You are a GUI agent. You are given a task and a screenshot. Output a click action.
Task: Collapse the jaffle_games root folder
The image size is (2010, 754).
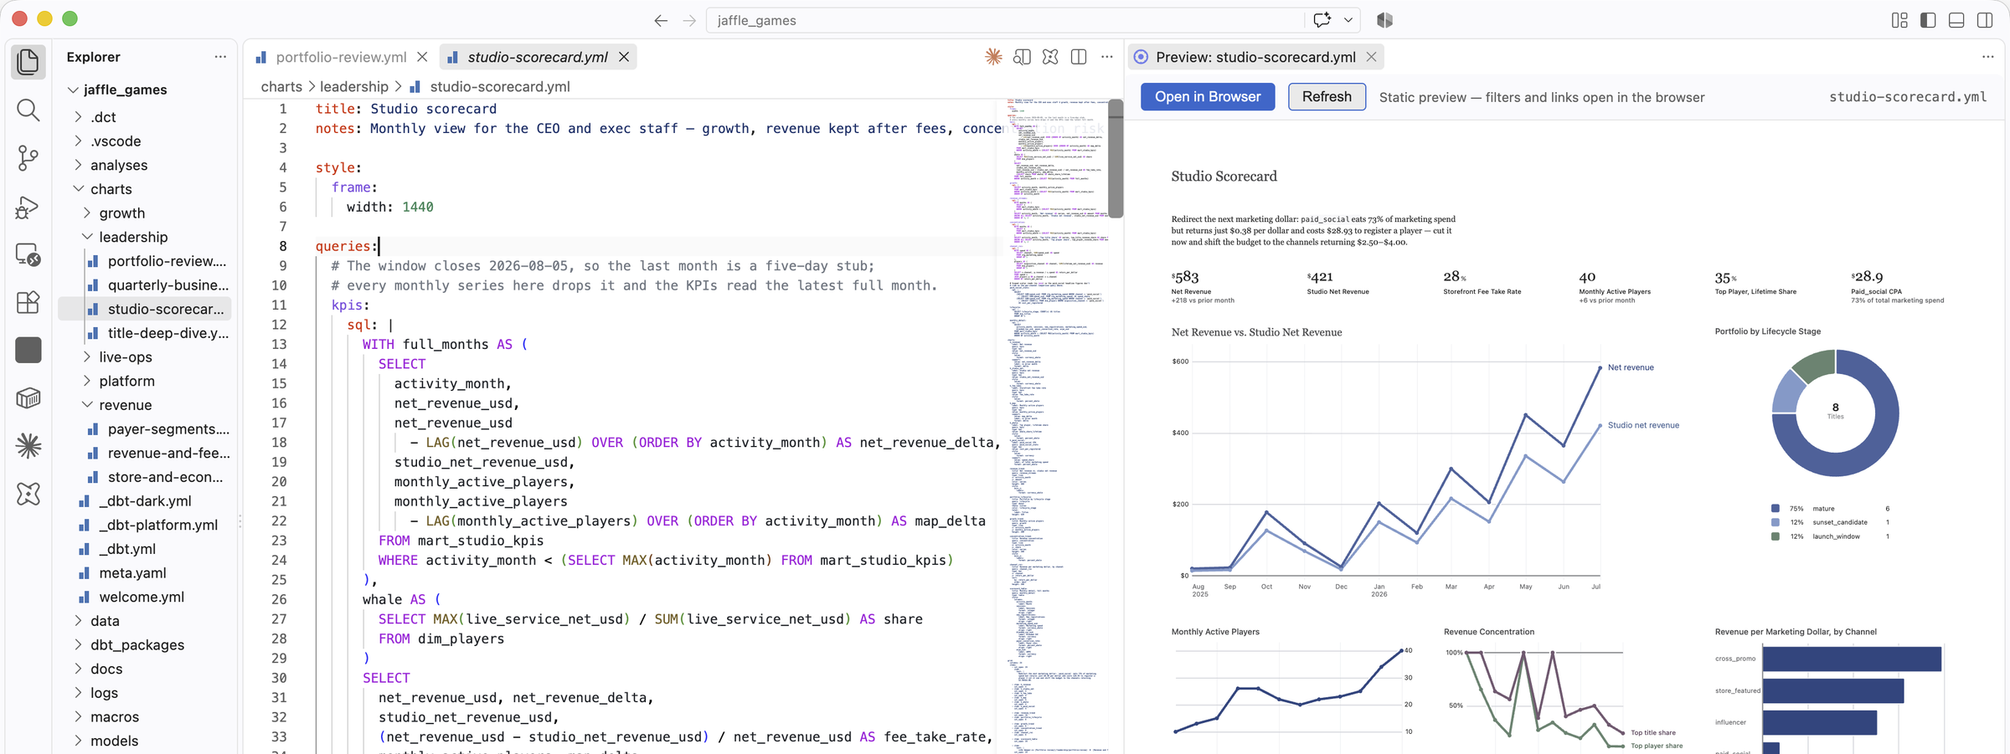[73, 90]
